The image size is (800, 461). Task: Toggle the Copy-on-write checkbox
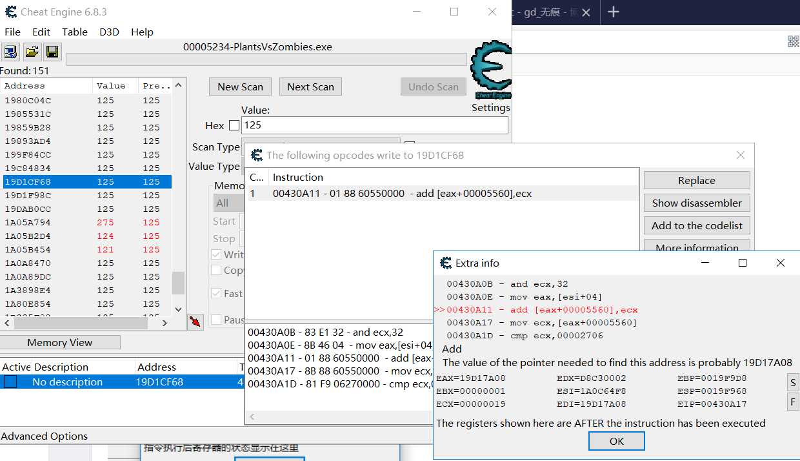pyautogui.click(x=216, y=270)
